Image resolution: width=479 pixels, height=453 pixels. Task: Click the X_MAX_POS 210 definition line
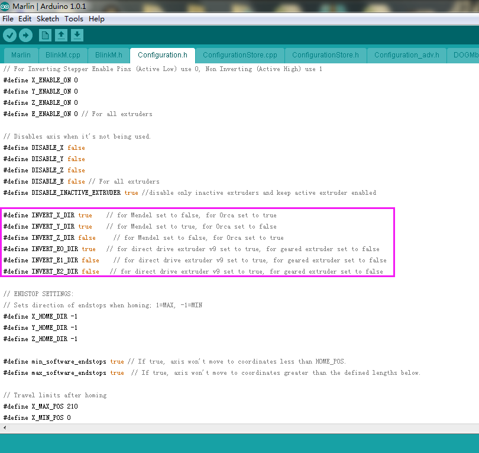click(40, 407)
